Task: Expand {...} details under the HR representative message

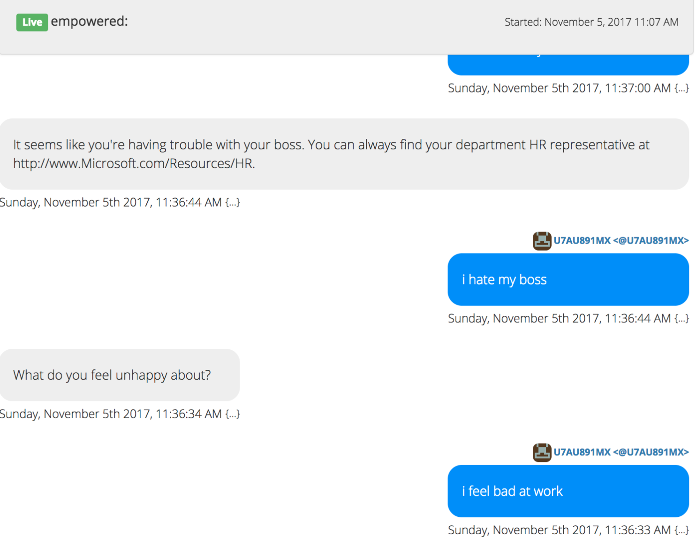Action: [233, 202]
